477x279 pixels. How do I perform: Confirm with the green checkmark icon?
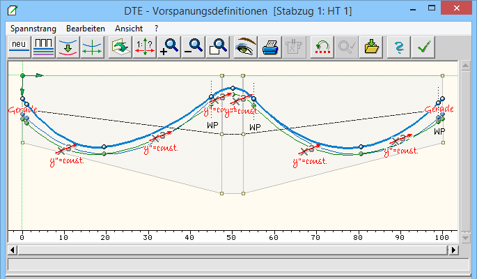tap(422, 47)
